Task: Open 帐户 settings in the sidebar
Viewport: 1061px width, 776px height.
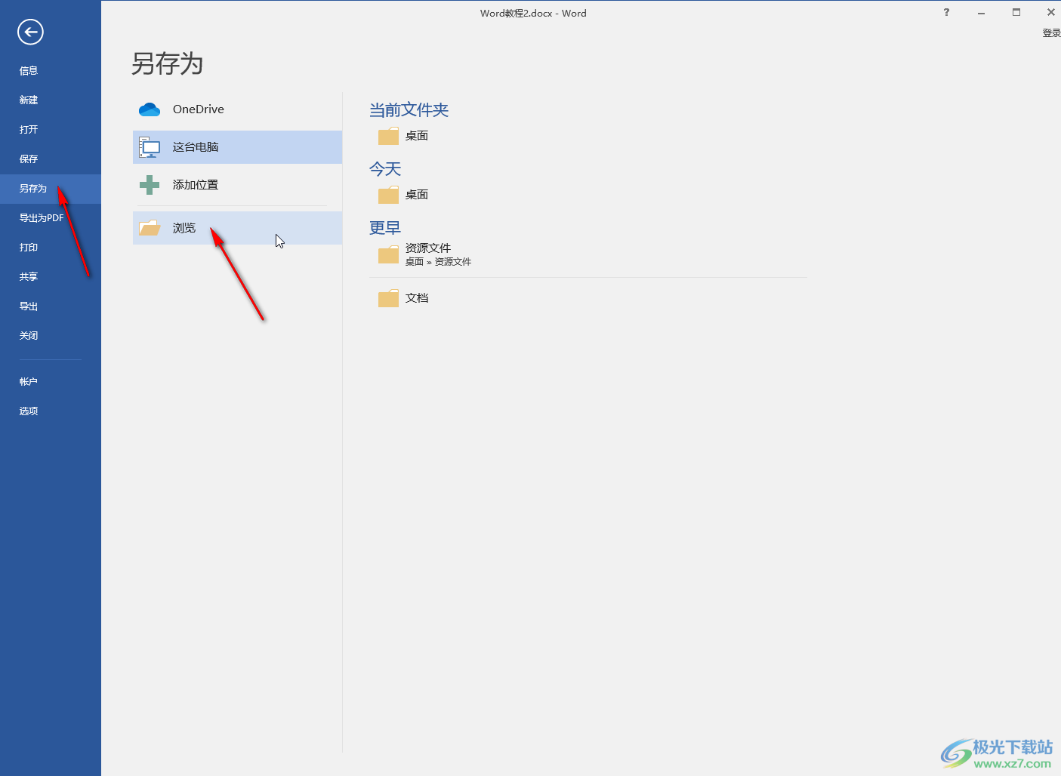Action: pyautogui.click(x=29, y=382)
